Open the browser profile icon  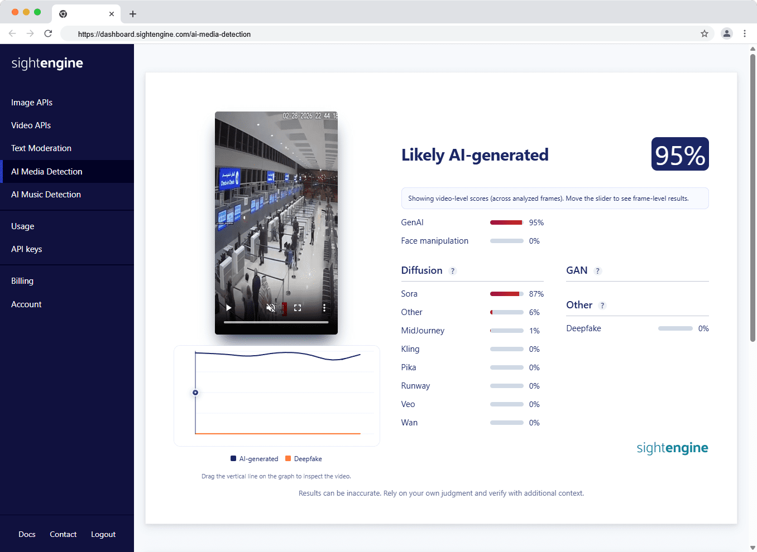[726, 34]
